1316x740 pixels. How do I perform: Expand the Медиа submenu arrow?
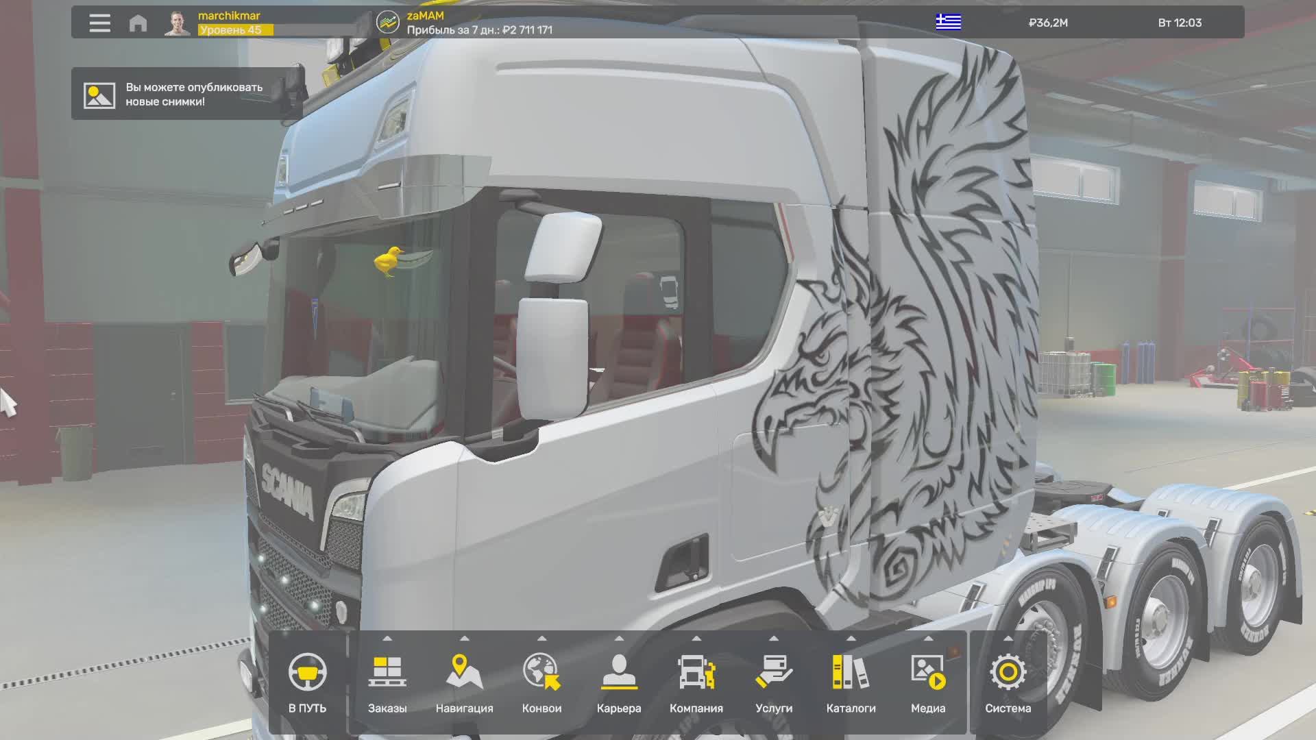point(928,639)
